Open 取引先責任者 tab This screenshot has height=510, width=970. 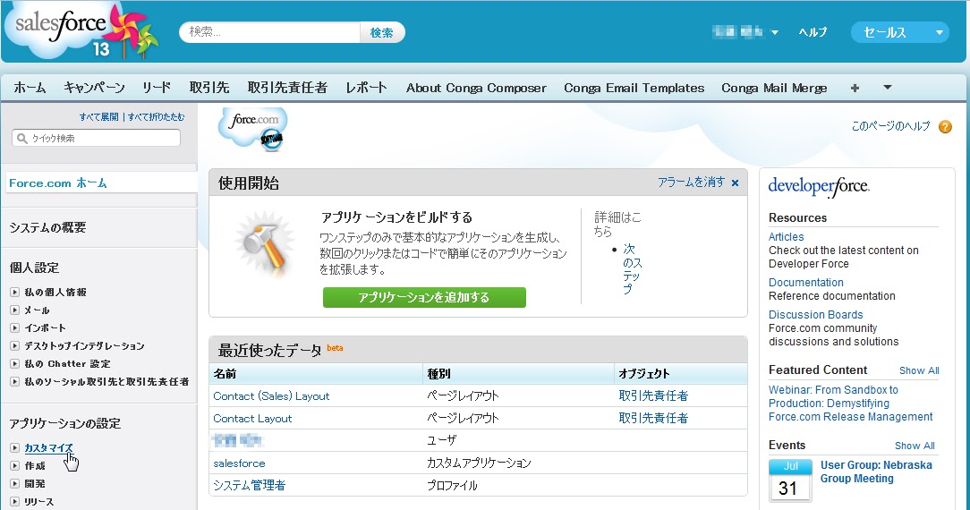tap(287, 88)
